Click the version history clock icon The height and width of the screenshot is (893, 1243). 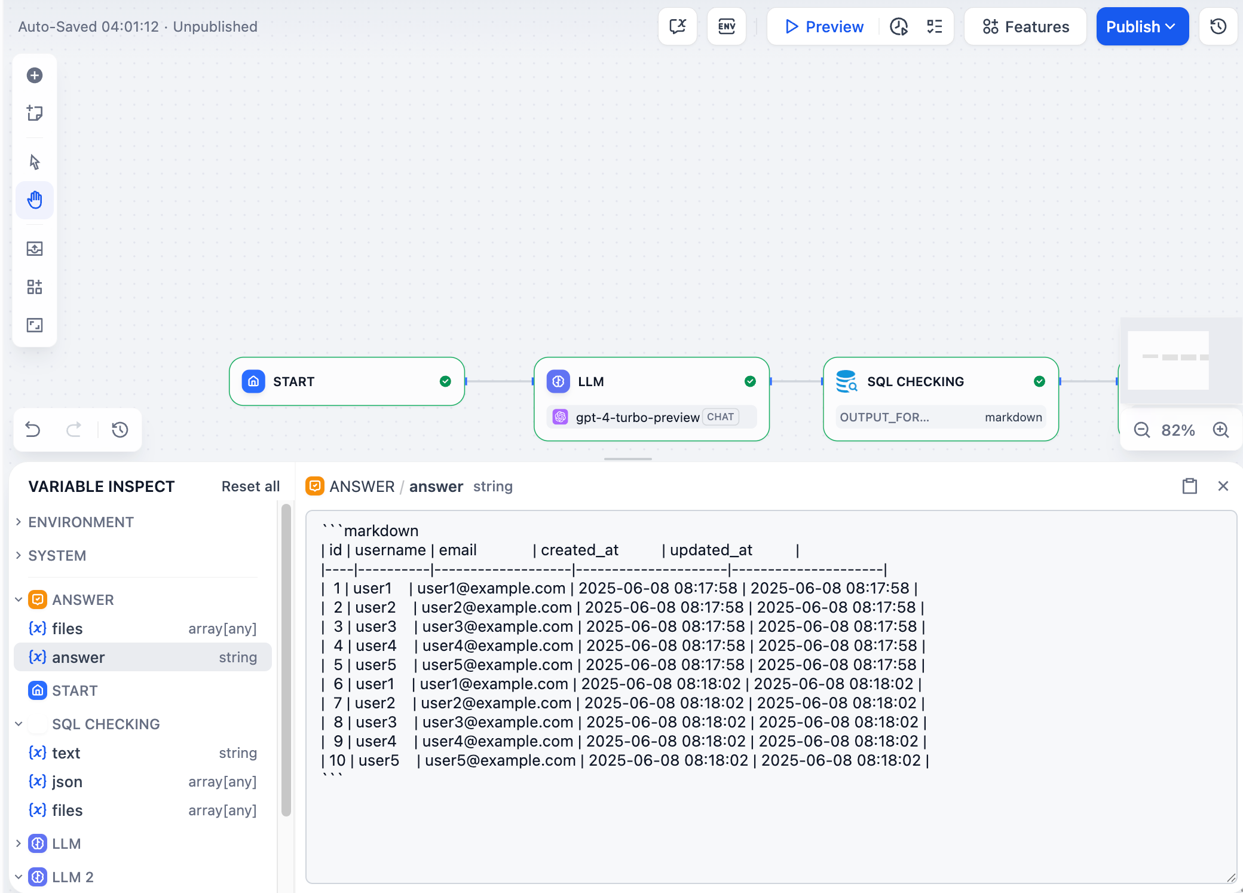1218,26
